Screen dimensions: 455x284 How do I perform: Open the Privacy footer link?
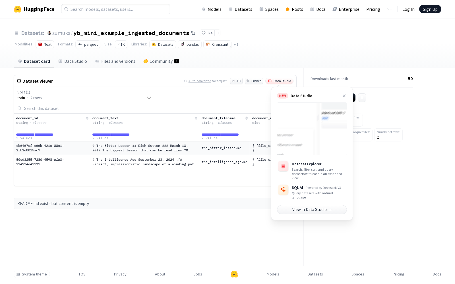[x=120, y=274]
